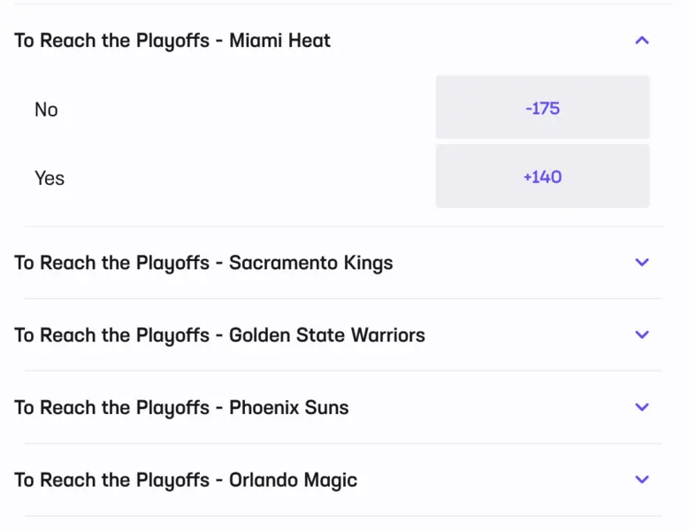
Task: Click the chevron beside Sacramento Kings
Action: tap(642, 262)
